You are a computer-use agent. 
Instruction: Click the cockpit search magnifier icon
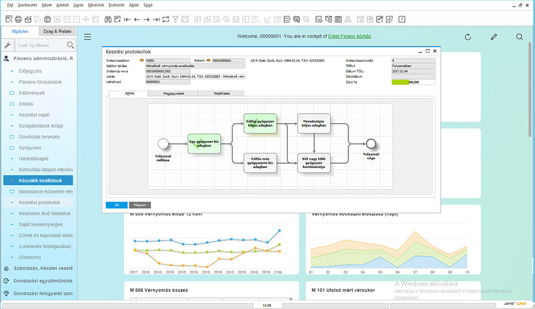[x=520, y=37]
